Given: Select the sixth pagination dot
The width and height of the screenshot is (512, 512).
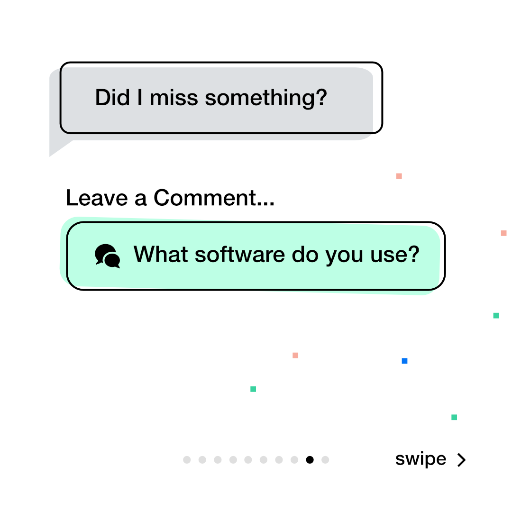Looking at the screenshot, I should (264, 460).
